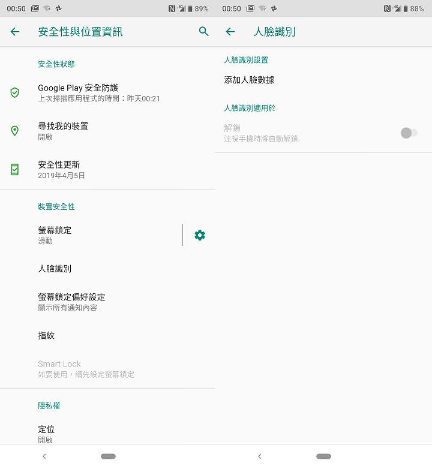This screenshot has height=469, width=432.
Task: Tap 注視手機時將自動解鎖 description text
Action: [262, 139]
